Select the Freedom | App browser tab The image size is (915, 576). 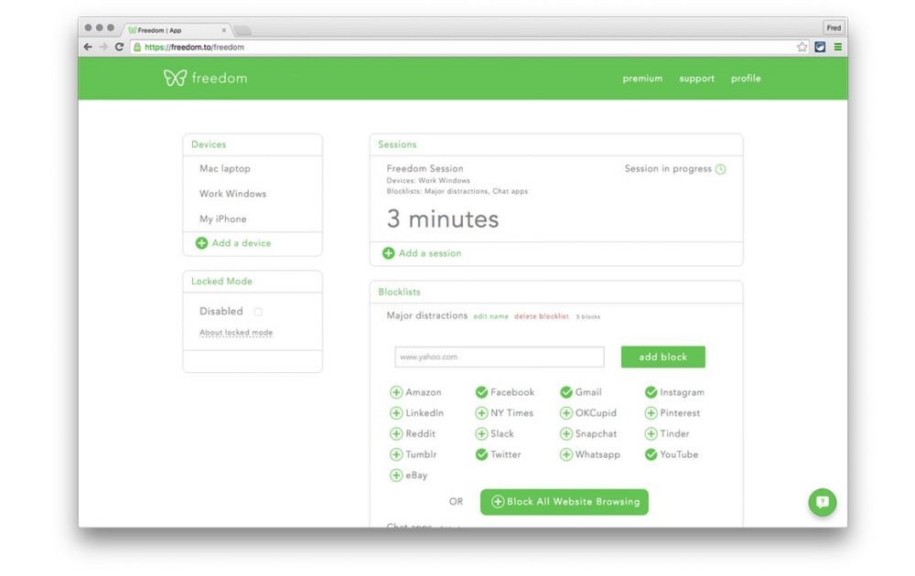tap(177, 30)
